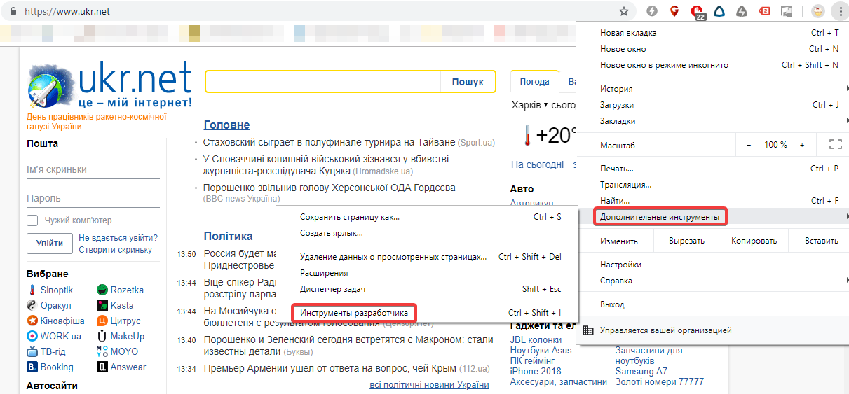Tick the Чужий комп'ютер checkbox
Image resolution: width=849 pixels, height=394 pixels.
coord(32,220)
